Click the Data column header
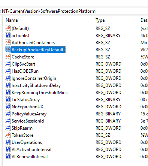The height and width of the screenshot is (166, 148). (143, 20)
